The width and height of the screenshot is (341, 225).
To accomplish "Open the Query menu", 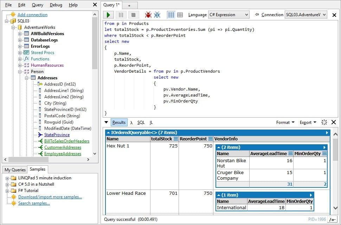I will [38, 5].
